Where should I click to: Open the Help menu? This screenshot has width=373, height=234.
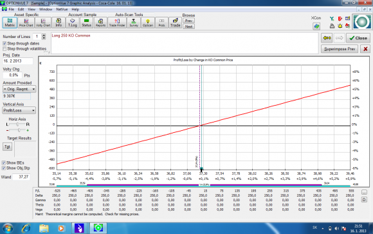point(75,9)
